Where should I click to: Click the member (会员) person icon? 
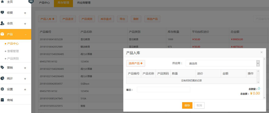pos(2,23)
